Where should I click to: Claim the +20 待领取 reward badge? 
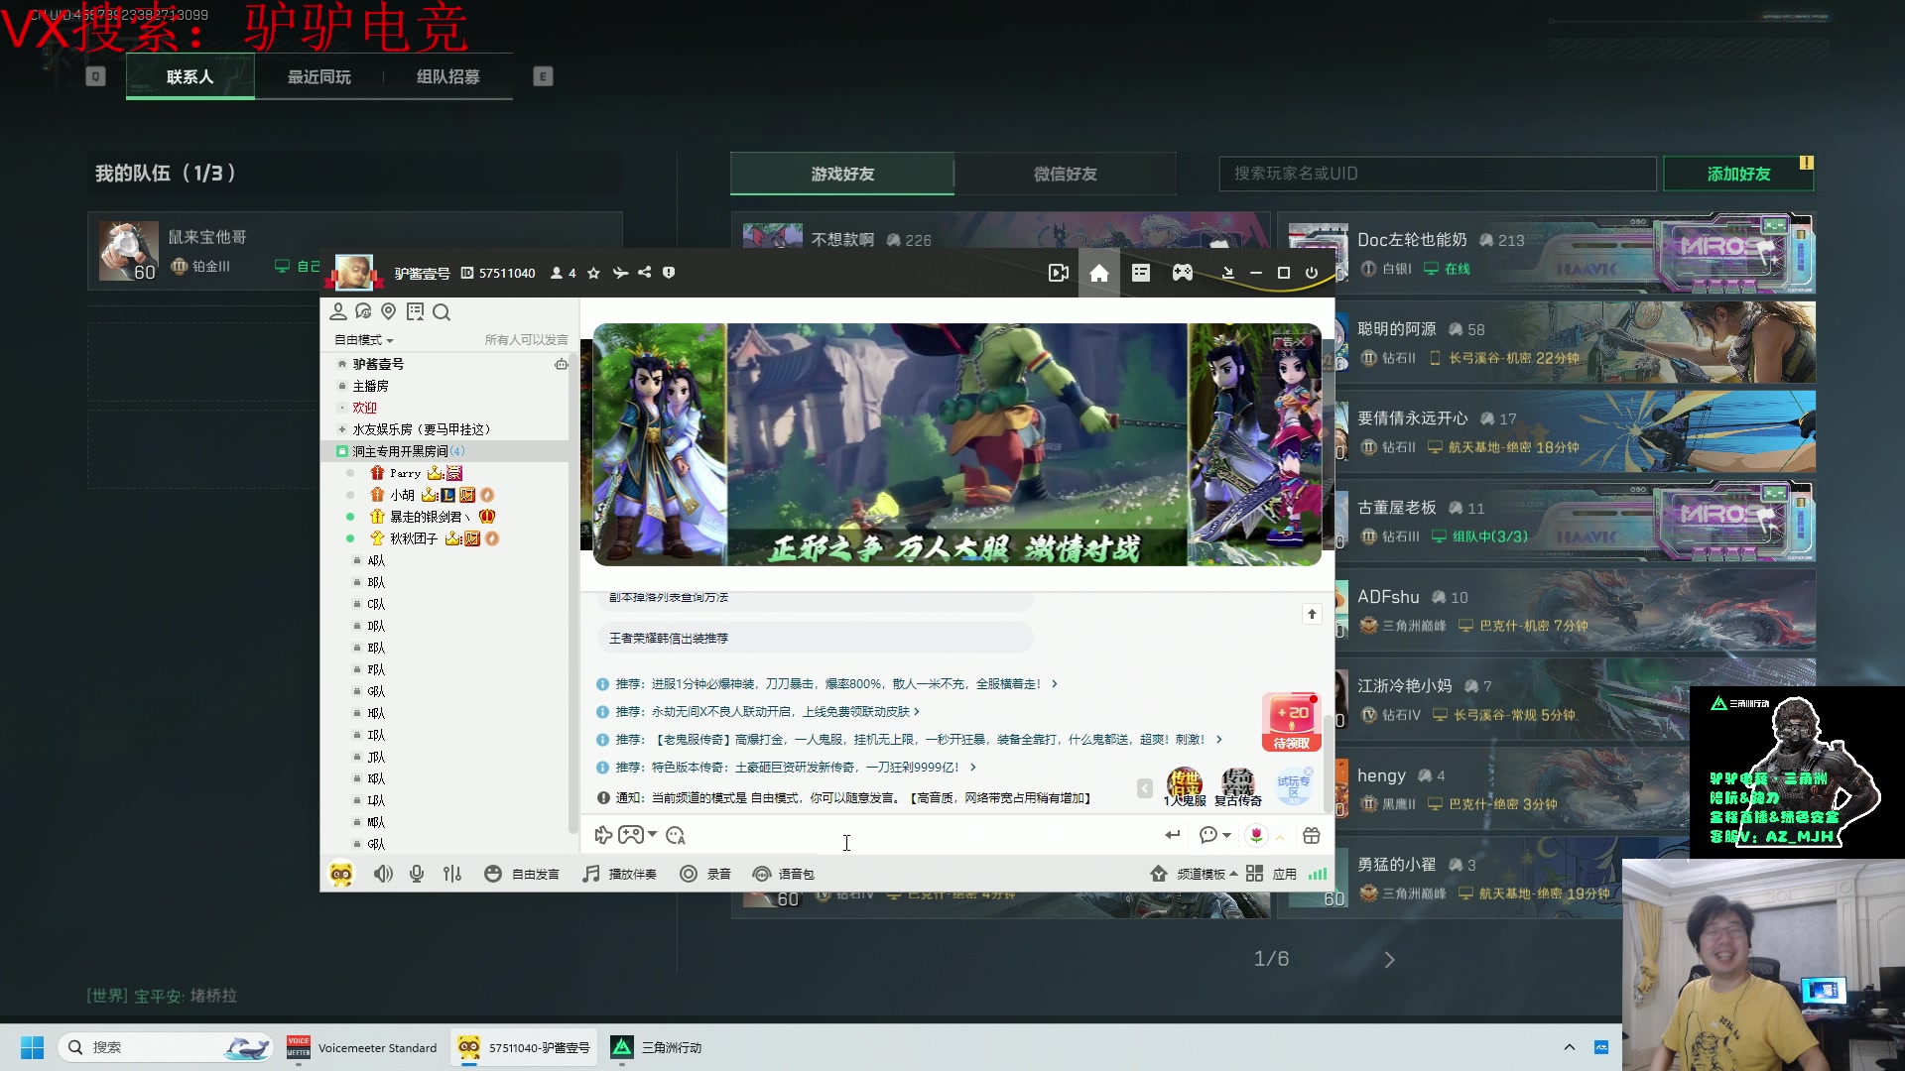[x=1291, y=722]
